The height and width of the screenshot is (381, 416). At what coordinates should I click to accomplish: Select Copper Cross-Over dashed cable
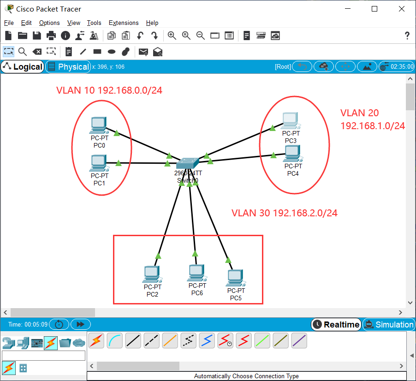click(151, 341)
